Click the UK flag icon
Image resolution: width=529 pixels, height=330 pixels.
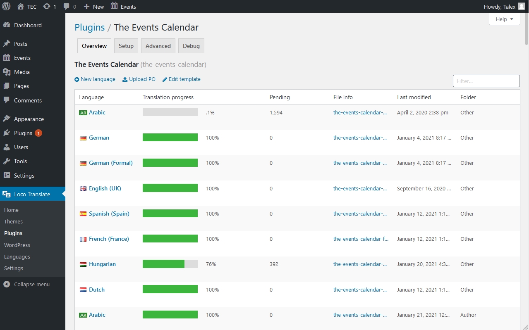[x=83, y=189]
